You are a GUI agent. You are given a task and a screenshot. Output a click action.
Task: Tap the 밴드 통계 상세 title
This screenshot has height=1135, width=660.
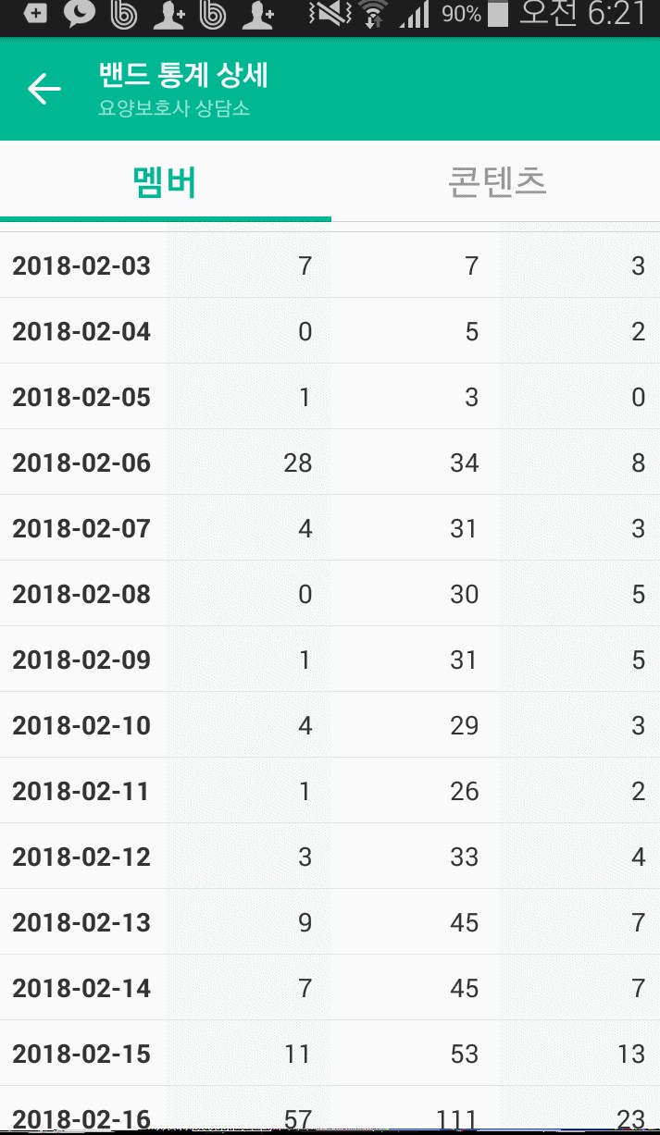[x=183, y=75]
